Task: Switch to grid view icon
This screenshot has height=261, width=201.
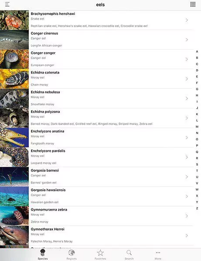Action: click(x=193, y=4)
